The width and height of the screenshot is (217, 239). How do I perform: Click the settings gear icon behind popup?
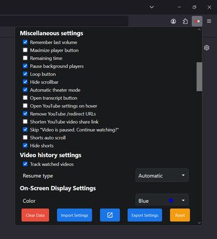pyautogui.click(x=207, y=48)
